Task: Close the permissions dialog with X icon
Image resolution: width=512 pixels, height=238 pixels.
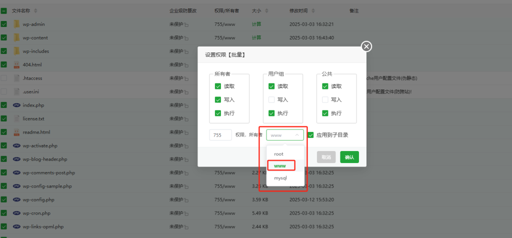Action: tap(366, 46)
